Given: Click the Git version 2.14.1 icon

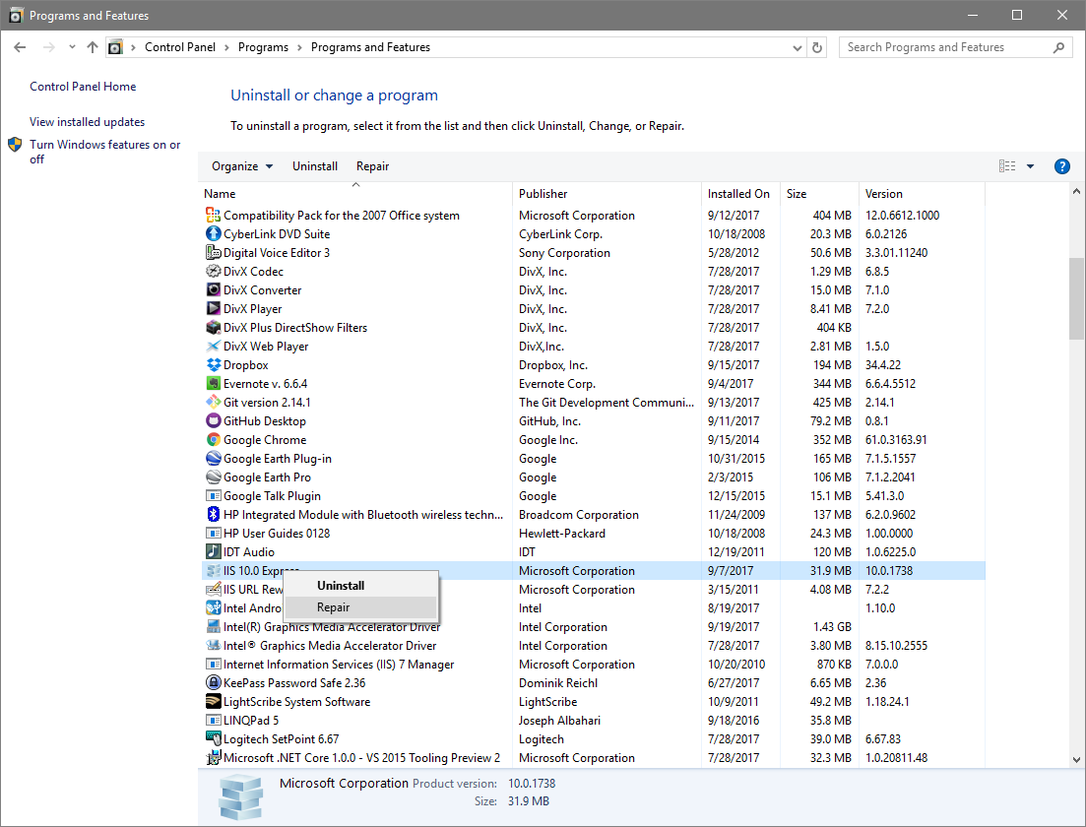Looking at the screenshot, I should 214,403.
